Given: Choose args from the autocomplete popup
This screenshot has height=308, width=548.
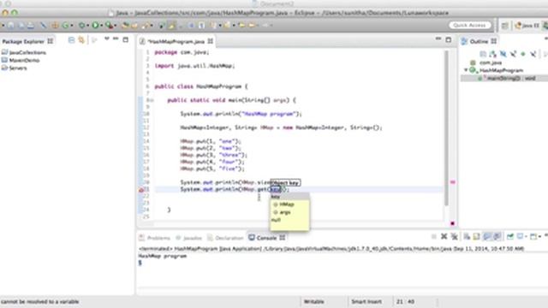Looking at the screenshot, I should 289,212.
